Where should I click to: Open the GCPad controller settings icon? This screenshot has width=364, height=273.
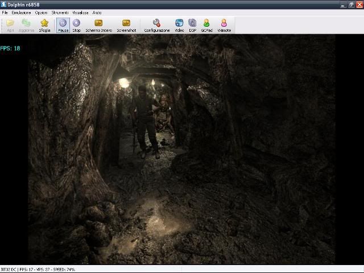pos(206,25)
